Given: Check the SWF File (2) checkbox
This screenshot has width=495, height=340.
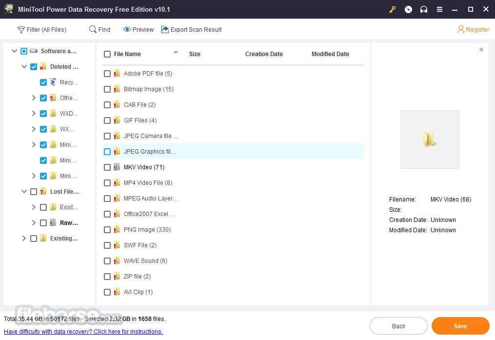Looking at the screenshot, I should pos(107,245).
